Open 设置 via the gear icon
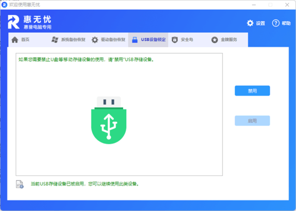This screenshot has width=296, height=211. point(250,23)
